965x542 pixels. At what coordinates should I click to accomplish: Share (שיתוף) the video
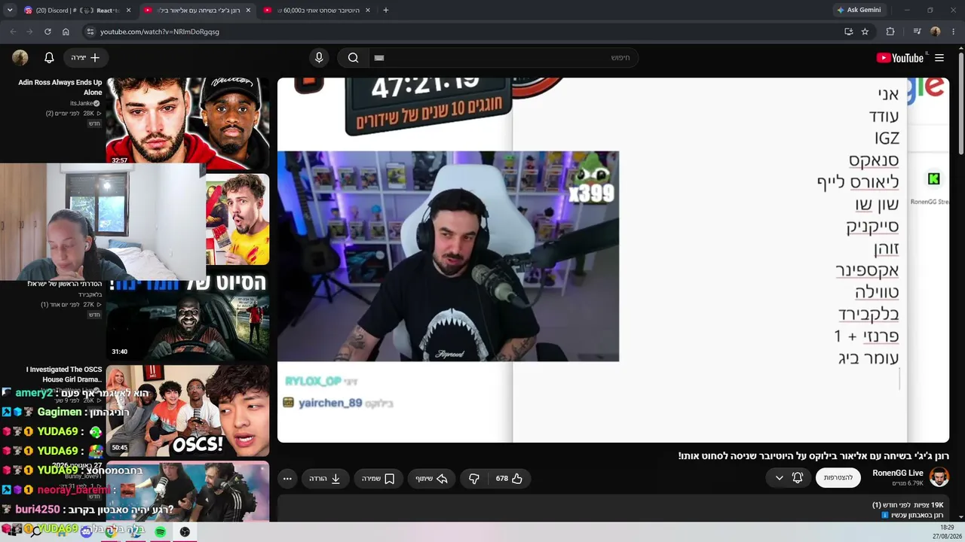click(x=431, y=478)
